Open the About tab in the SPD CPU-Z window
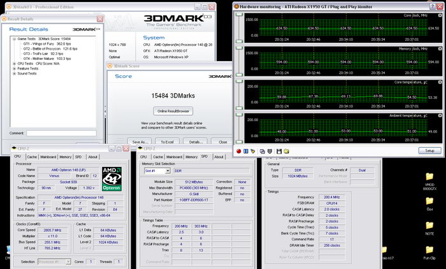 pyautogui.click(x=219, y=157)
